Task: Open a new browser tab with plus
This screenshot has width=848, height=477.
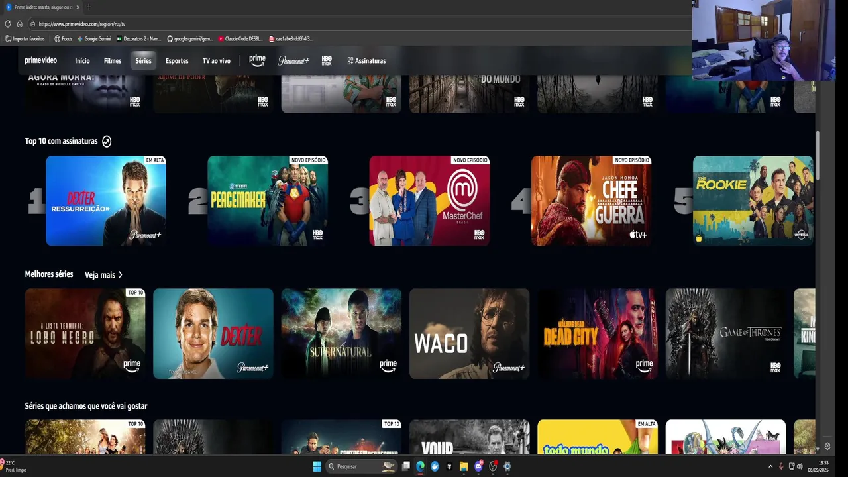Action: [89, 7]
